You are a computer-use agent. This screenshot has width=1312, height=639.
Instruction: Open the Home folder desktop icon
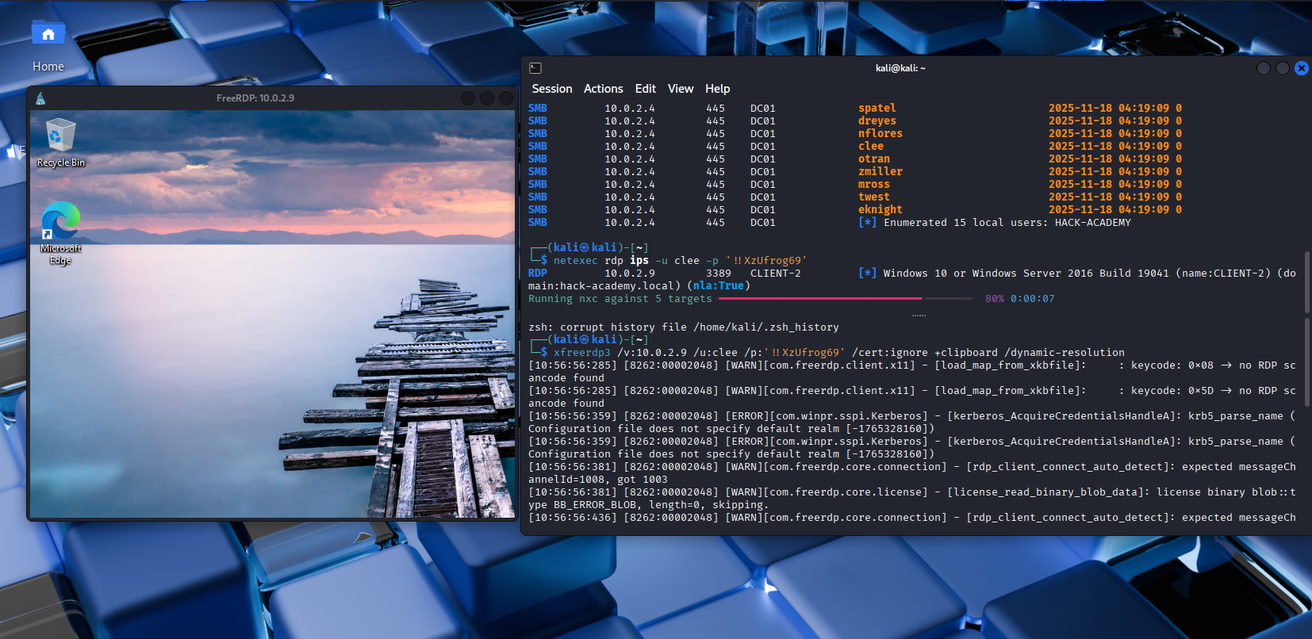pyautogui.click(x=48, y=37)
